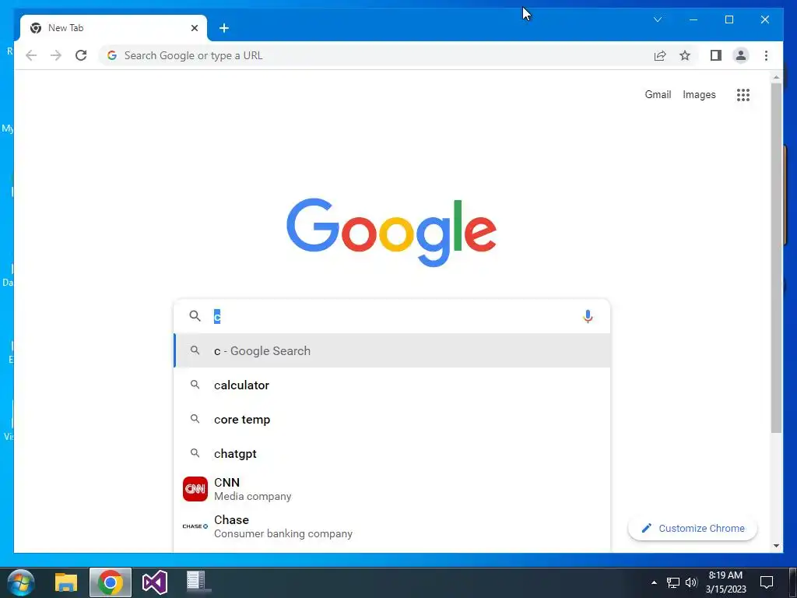Open Visual Studio from taskbar
This screenshot has height=598, width=797.
tap(155, 582)
